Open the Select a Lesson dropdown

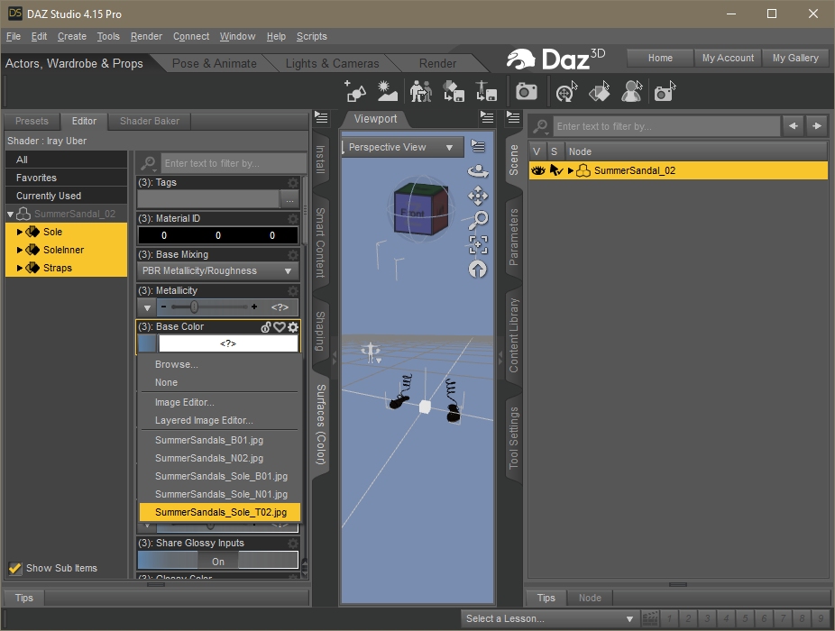pyautogui.click(x=551, y=618)
